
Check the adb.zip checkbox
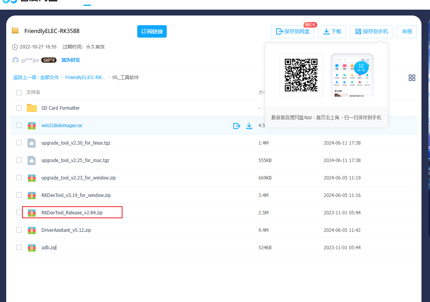click(x=19, y=247)
